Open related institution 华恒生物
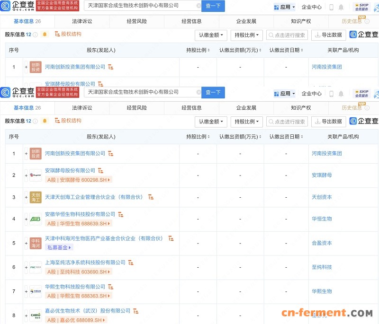Screen dimensions: 379x324 point(322,219)
